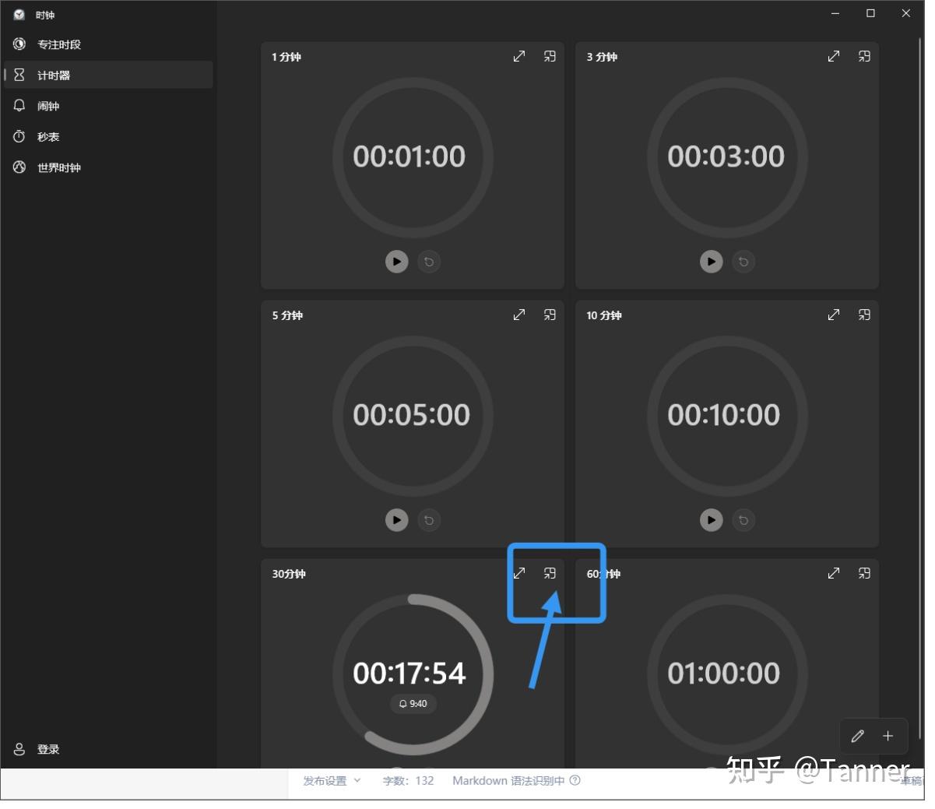935x809 pixels.
Task: Start the 5 分钟 timer
Action: (397, 520)
